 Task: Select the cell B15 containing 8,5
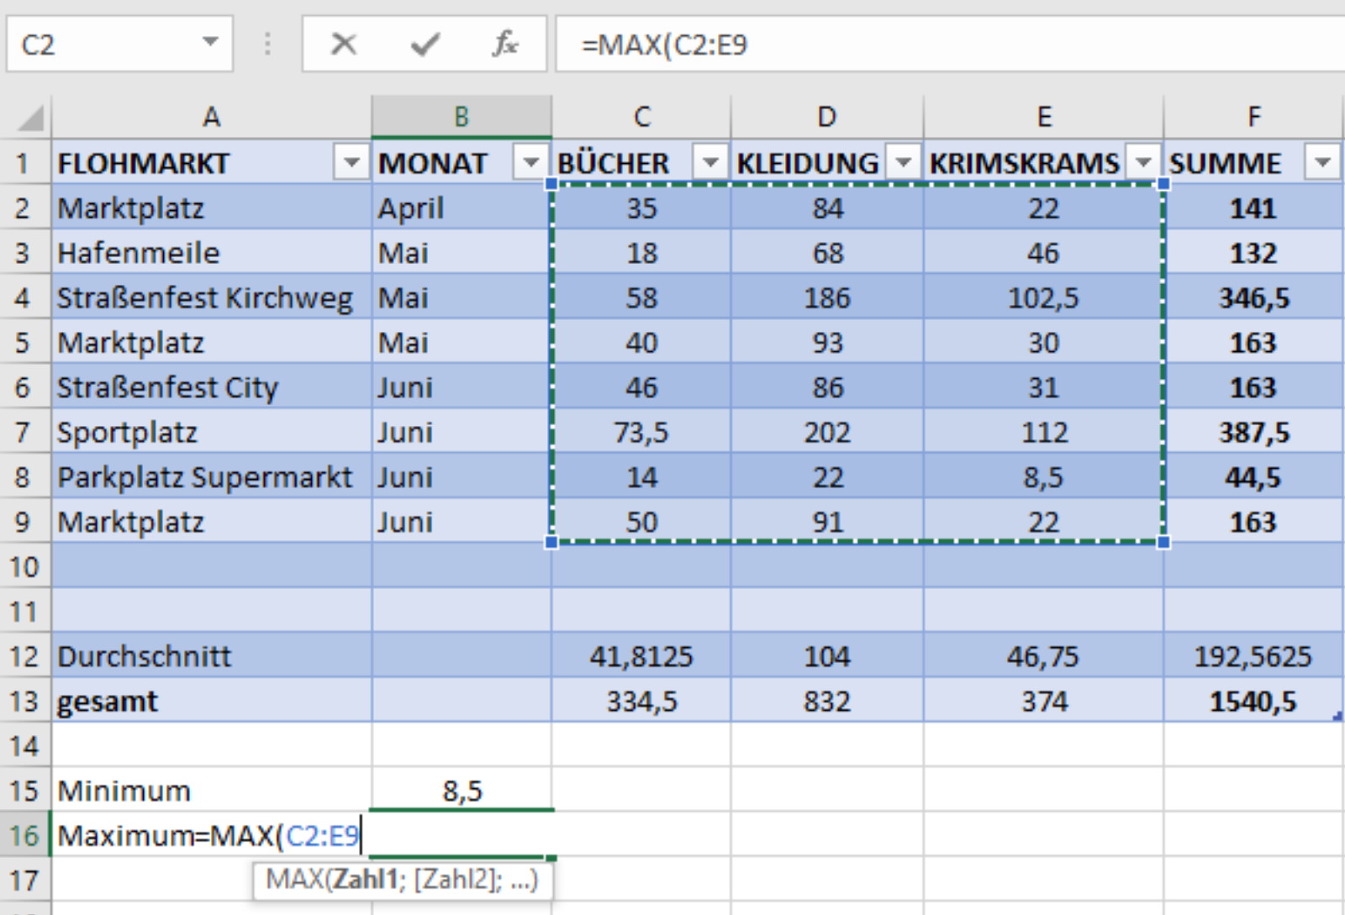(x=462, y=791)
